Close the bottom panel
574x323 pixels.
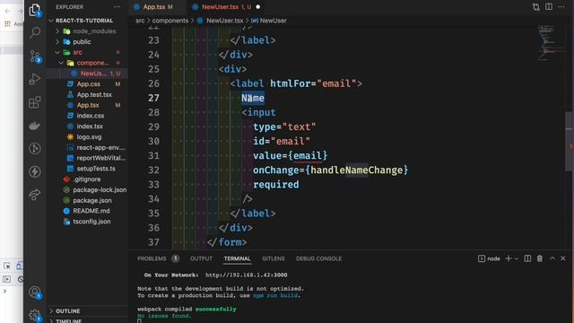click(563, 258)
